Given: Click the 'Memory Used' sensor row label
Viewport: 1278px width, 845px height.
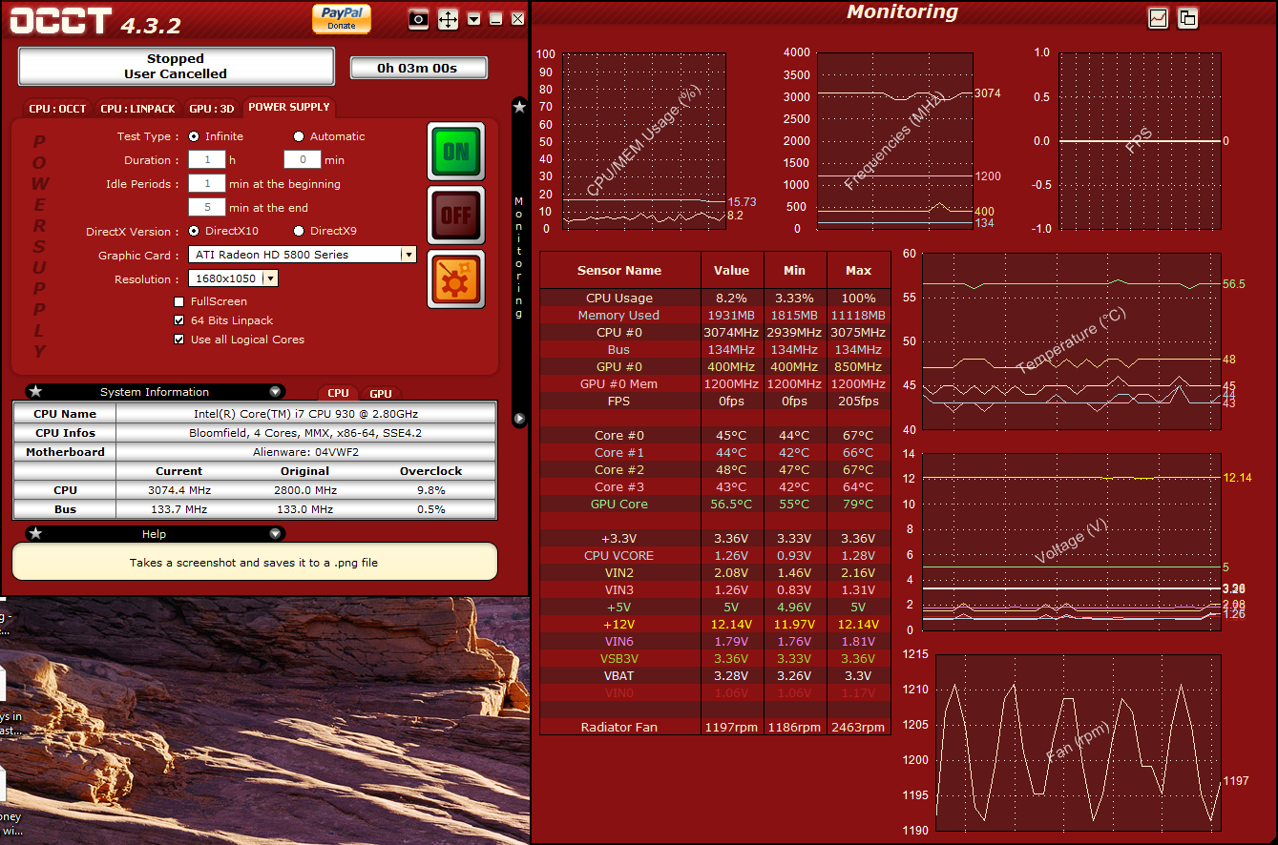Looking at the screenshot, I should [x=619, y=315].
